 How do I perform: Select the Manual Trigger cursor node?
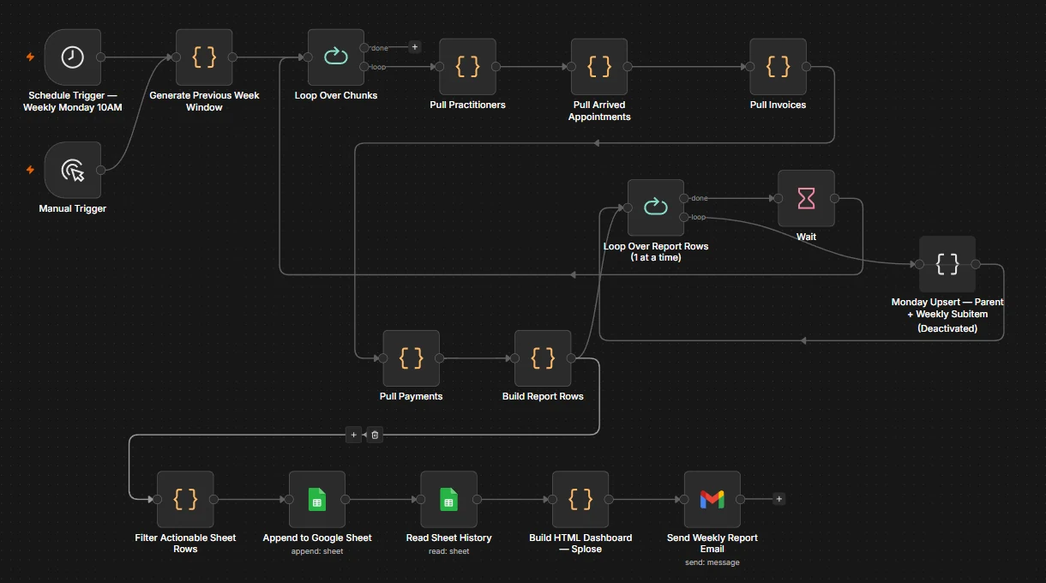click(x=73, y=171)
